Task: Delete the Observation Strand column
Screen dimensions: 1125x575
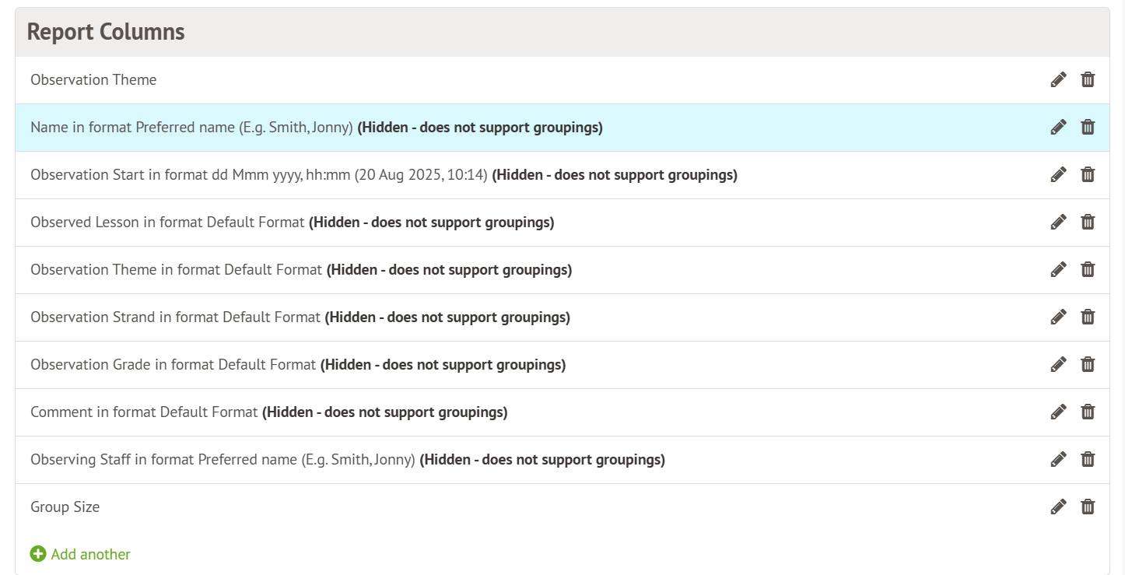Action: coord(1088,317)
